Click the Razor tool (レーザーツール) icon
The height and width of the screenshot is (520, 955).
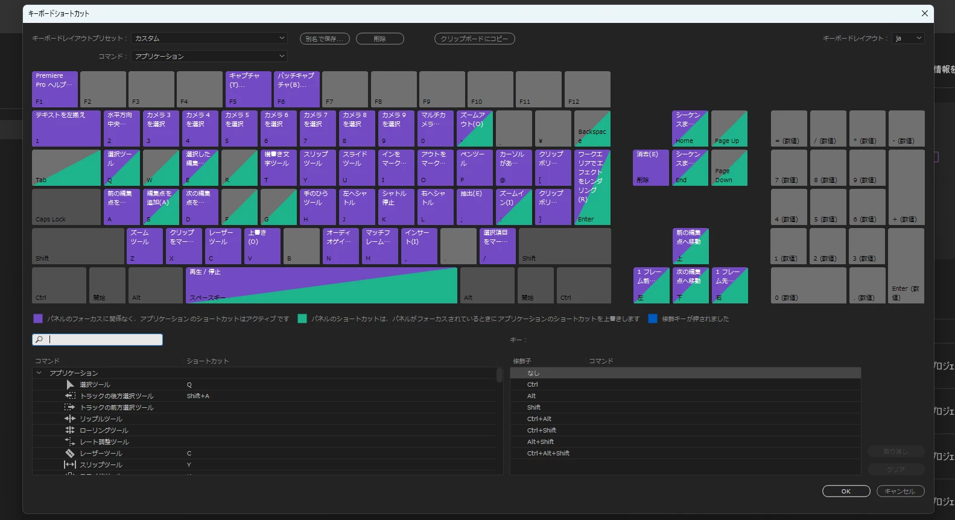[x=70, y=453]
